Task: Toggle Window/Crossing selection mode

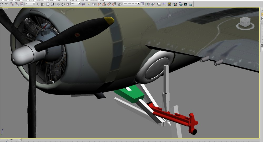Action: (x=53, y=4)
